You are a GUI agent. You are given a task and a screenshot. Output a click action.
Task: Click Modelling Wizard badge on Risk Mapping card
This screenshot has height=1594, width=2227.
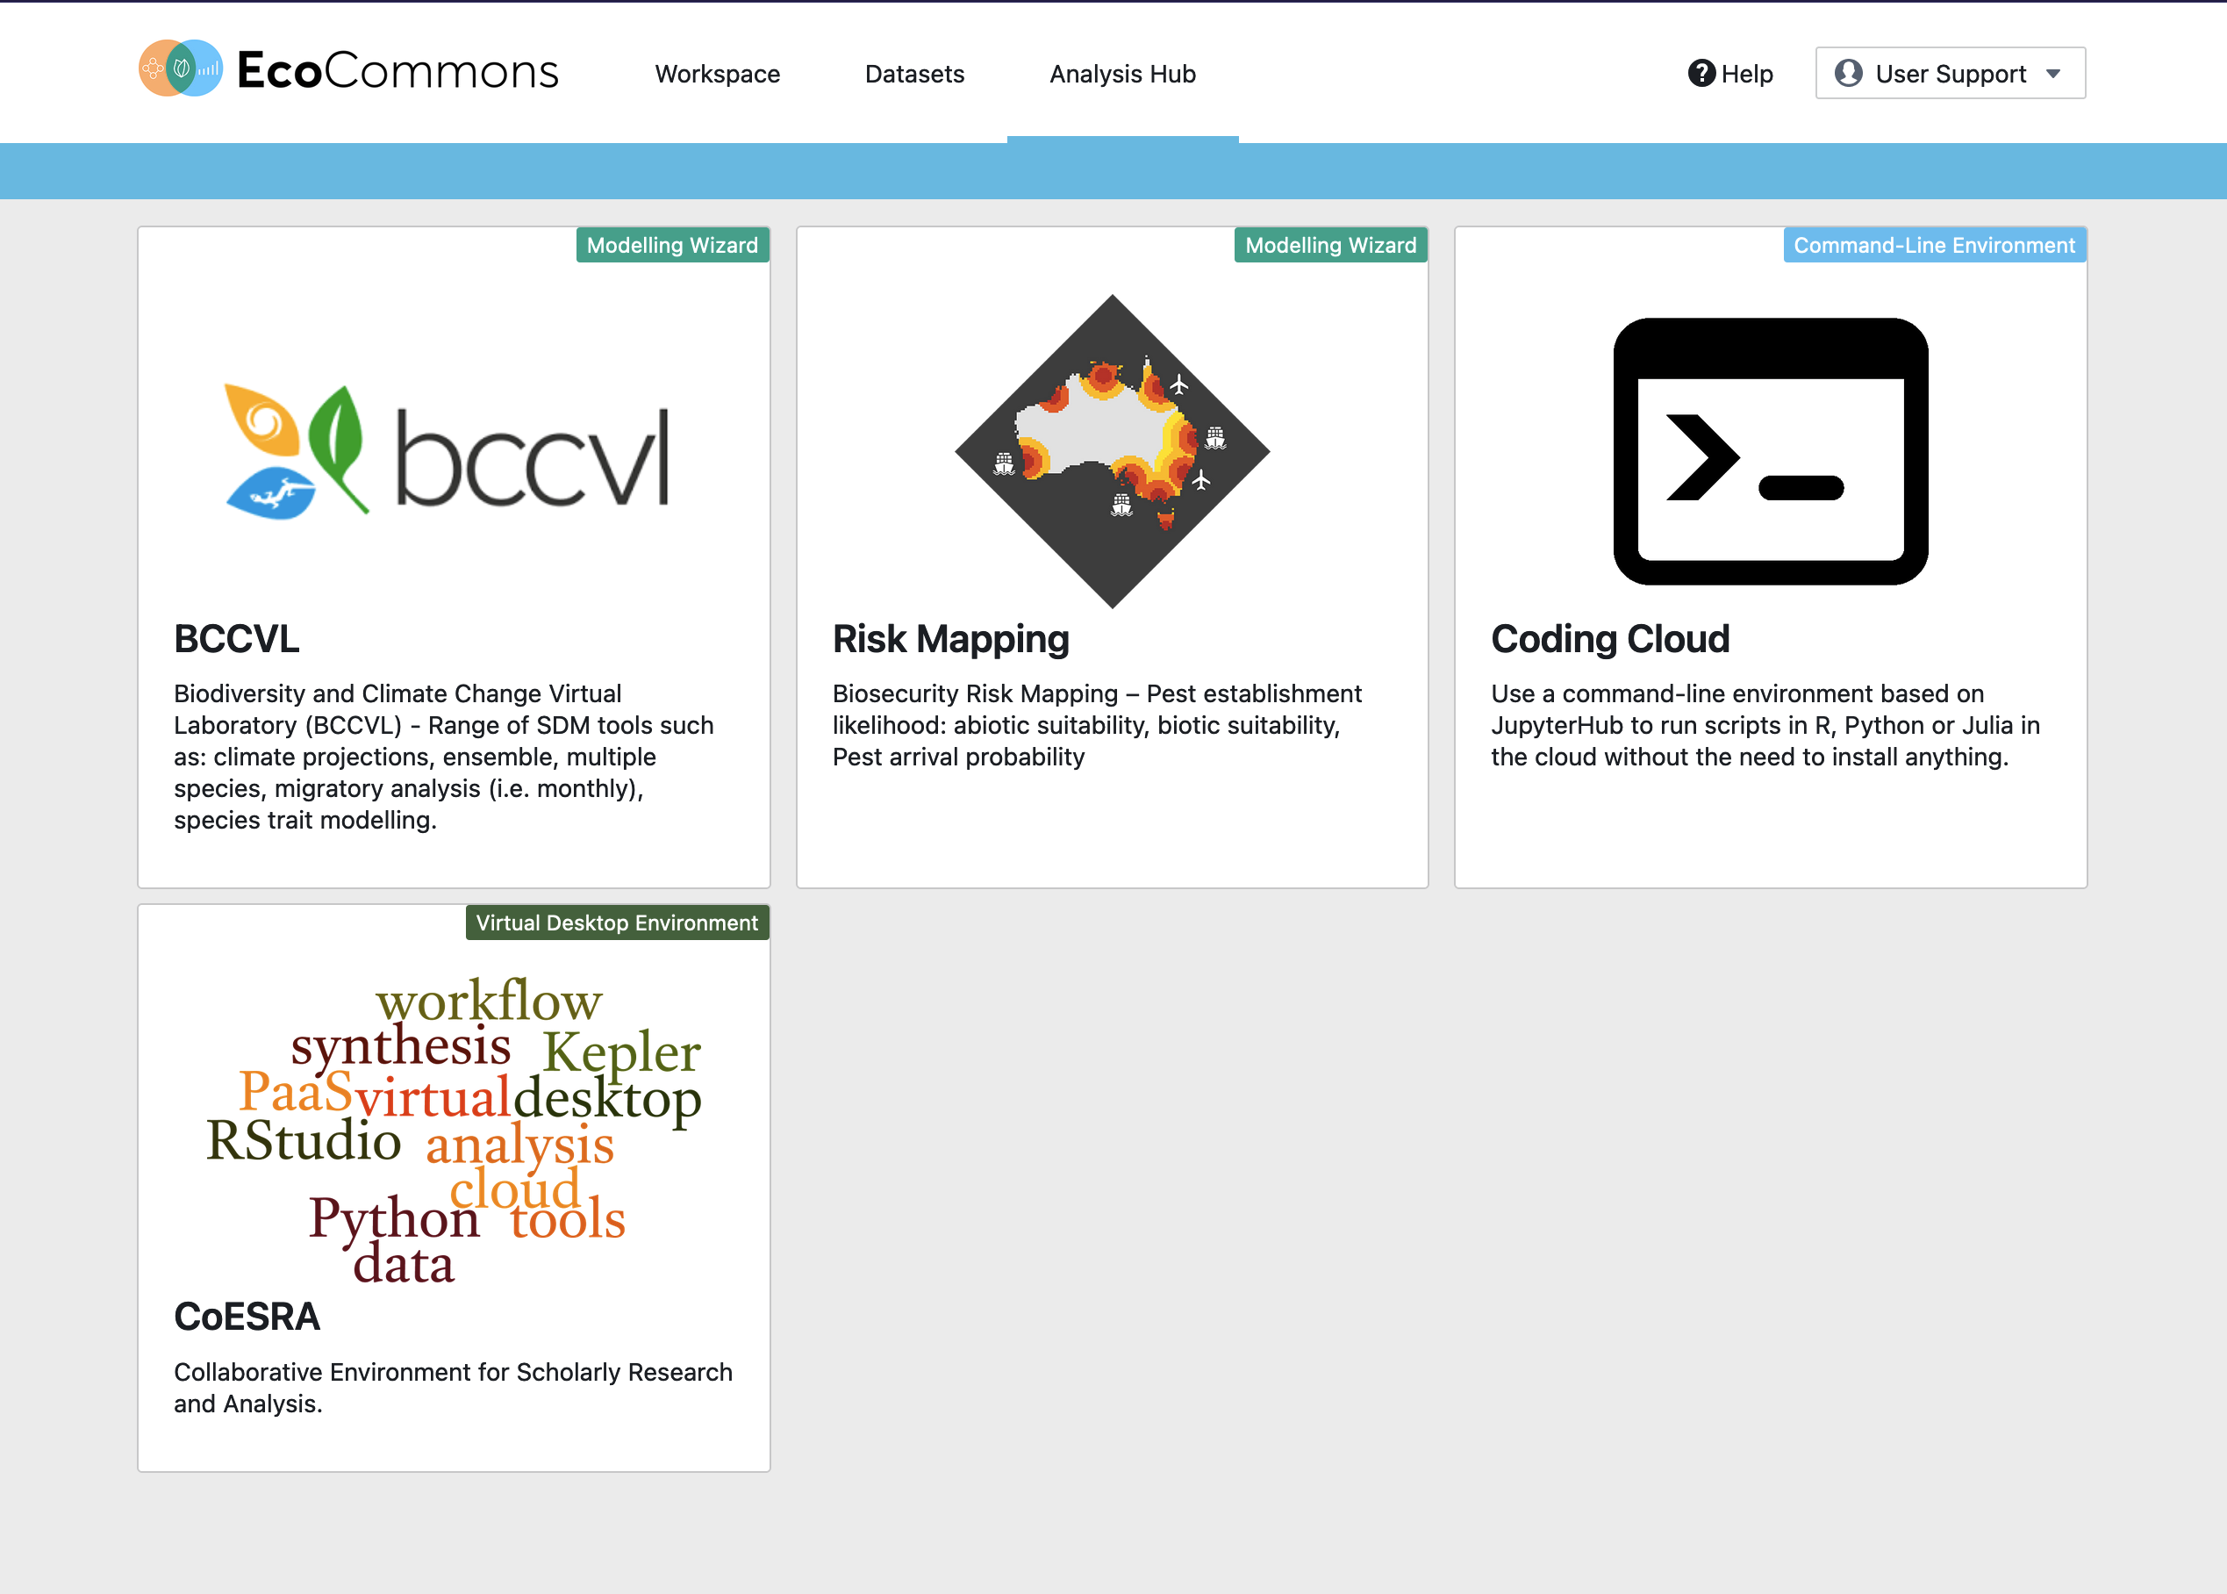point(1330,246)
